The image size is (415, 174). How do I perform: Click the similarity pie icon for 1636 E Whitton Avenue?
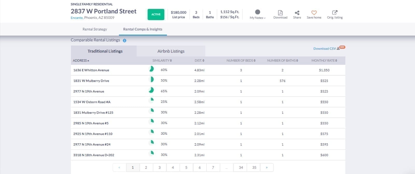(x=151, y=69)
